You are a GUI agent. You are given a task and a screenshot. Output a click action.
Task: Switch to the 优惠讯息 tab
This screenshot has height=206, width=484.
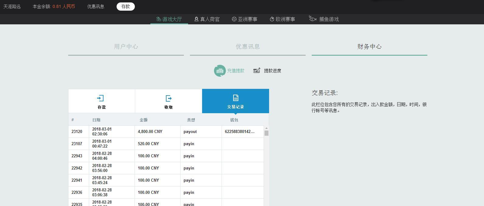(x=248, y=47)
